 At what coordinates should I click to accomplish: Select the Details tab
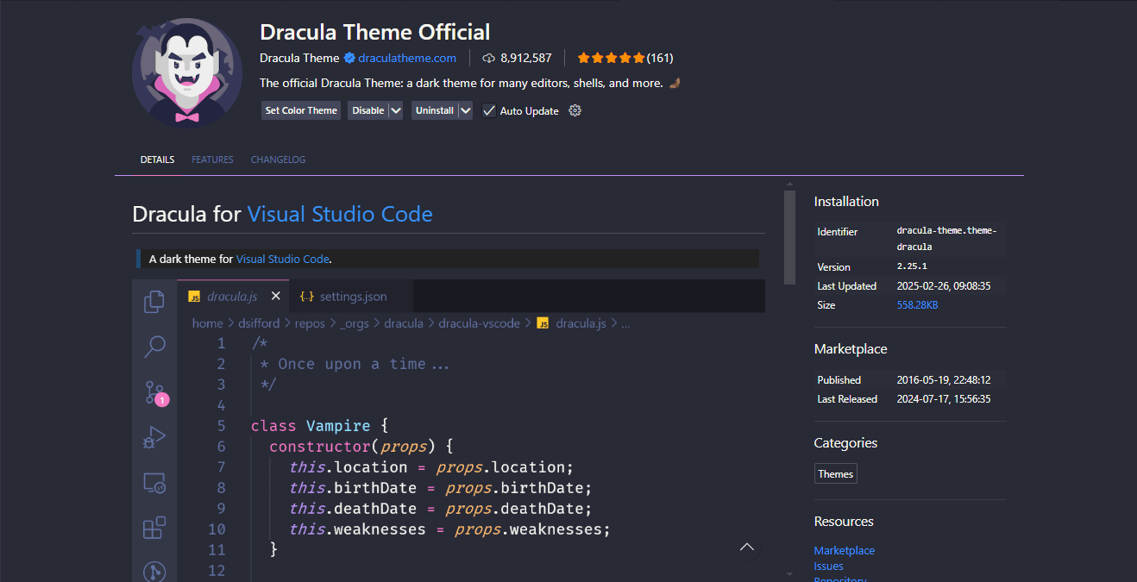click(x=157, y=160)
